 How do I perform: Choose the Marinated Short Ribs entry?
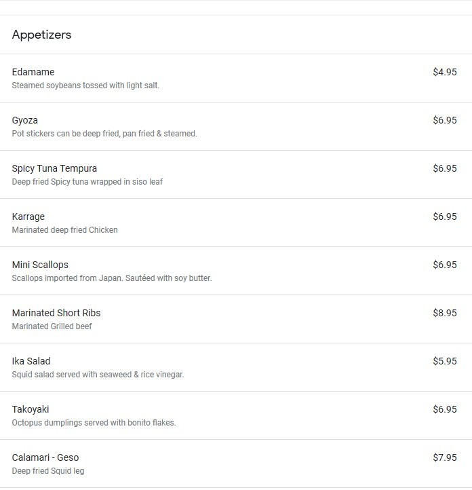tap(236, 319)
